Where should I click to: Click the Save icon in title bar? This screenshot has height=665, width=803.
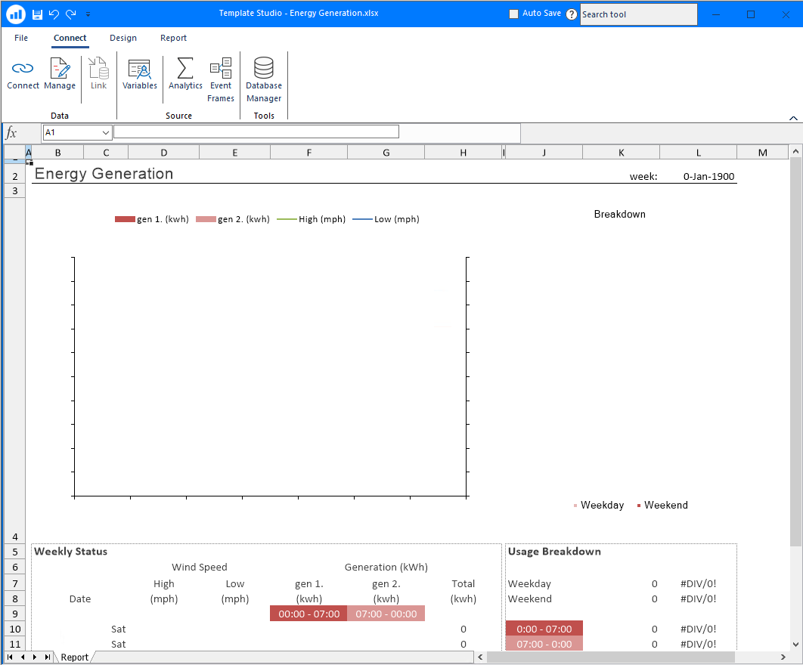[37, 14]
